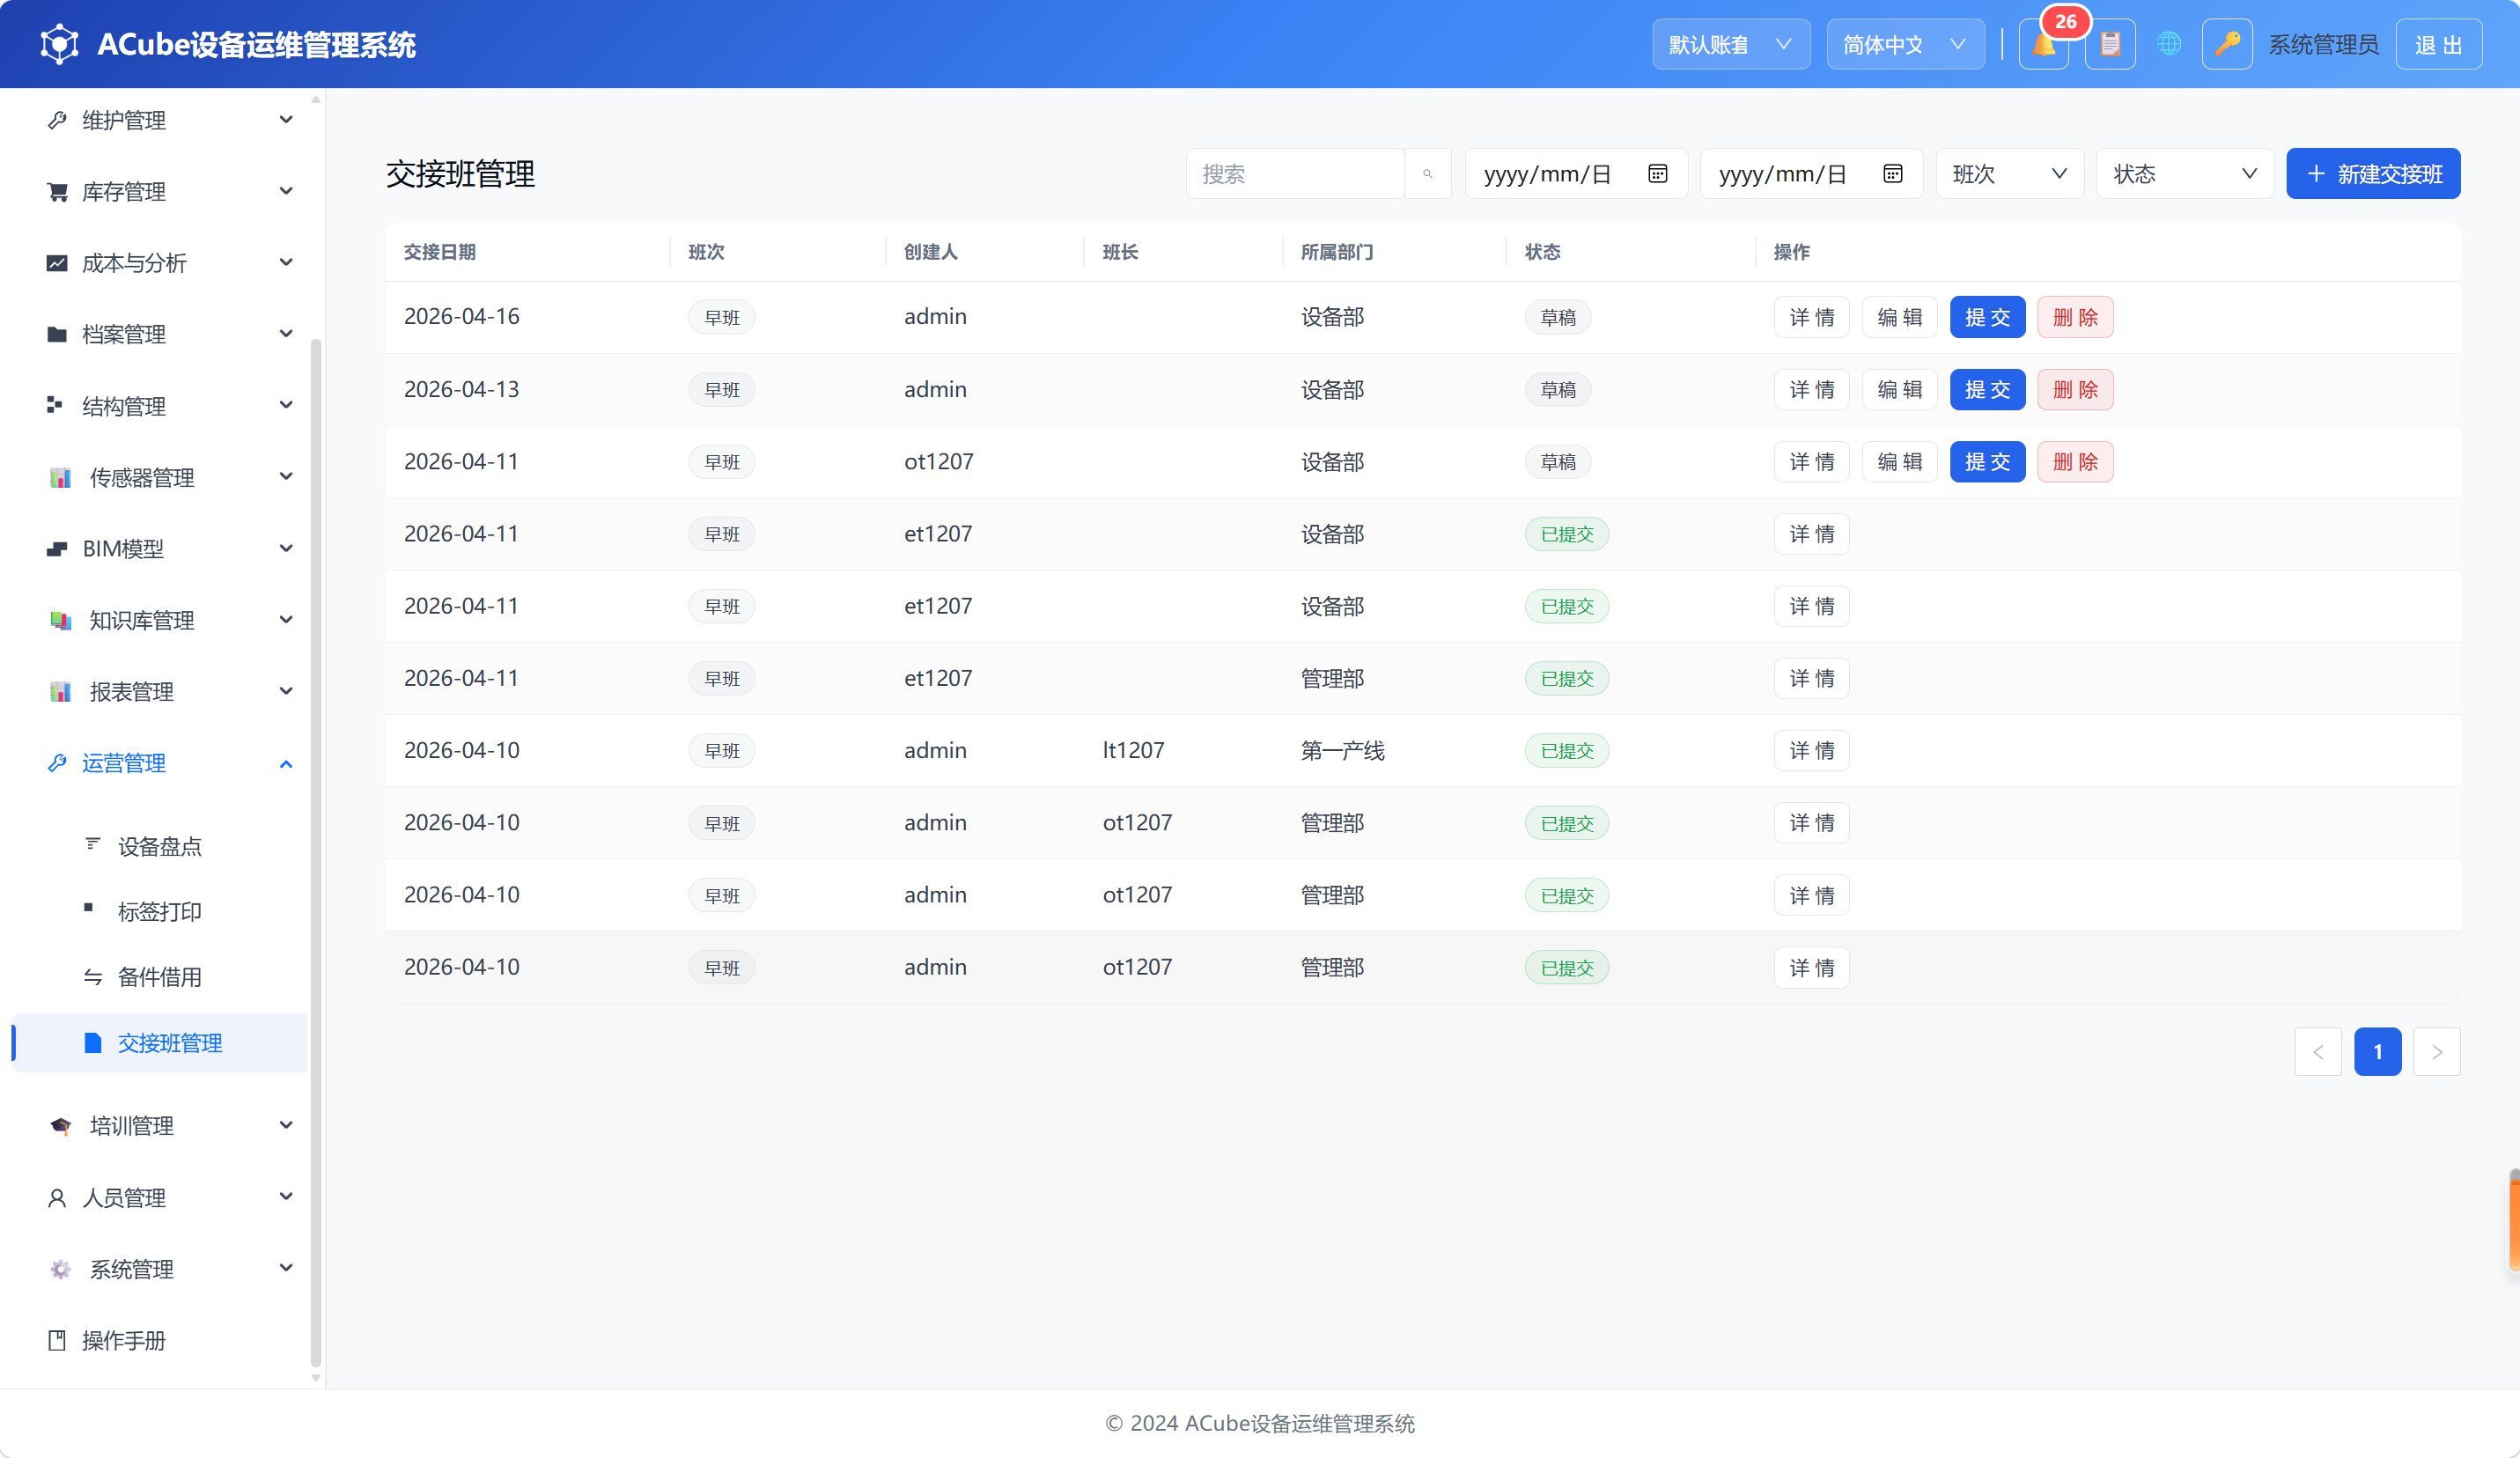Click the BIM模型 sidebar icon
2520x1458 pixels.
coord(57,549)
